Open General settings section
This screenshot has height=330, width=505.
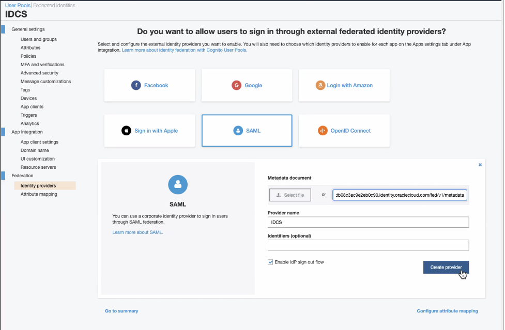[28, 29]
